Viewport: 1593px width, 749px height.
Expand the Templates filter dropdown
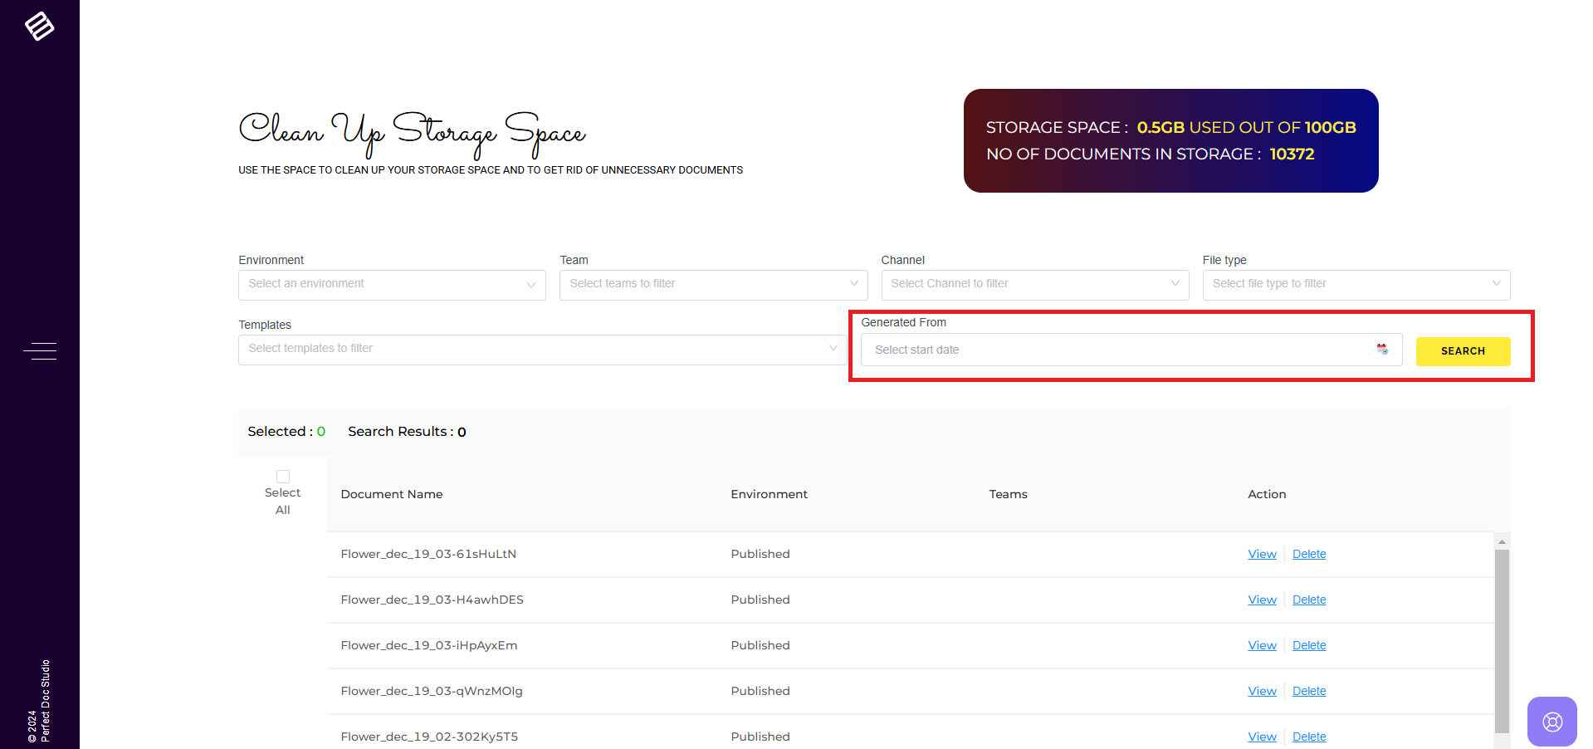(542, 350)
